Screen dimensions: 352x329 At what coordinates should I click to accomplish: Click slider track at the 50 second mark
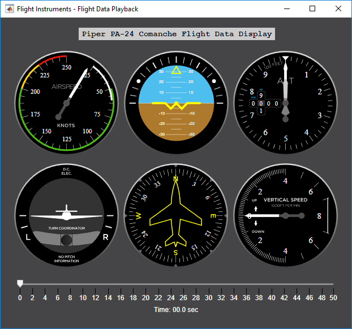click(x=333, y=284)
